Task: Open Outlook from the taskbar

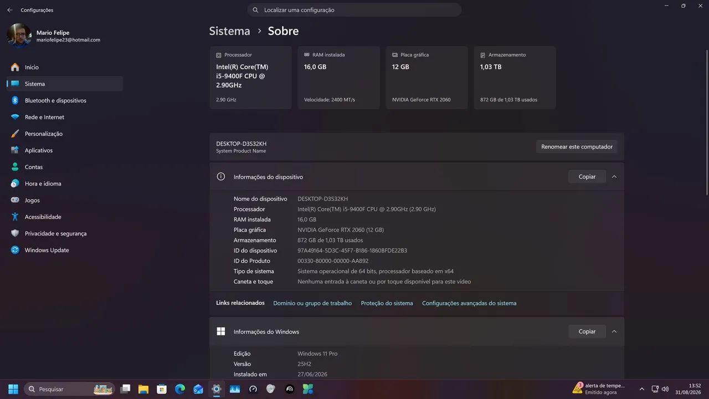Action: tap(198, 389)
